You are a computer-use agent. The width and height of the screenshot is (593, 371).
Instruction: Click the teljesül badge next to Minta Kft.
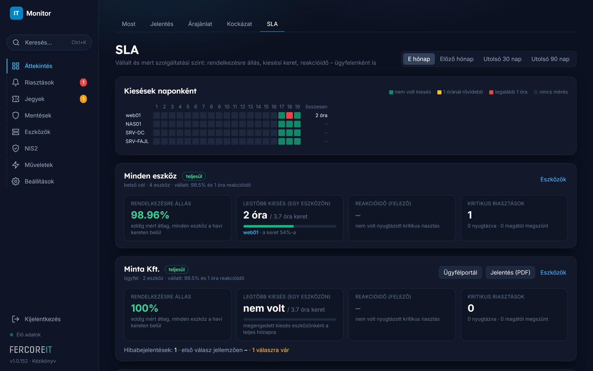176,269
